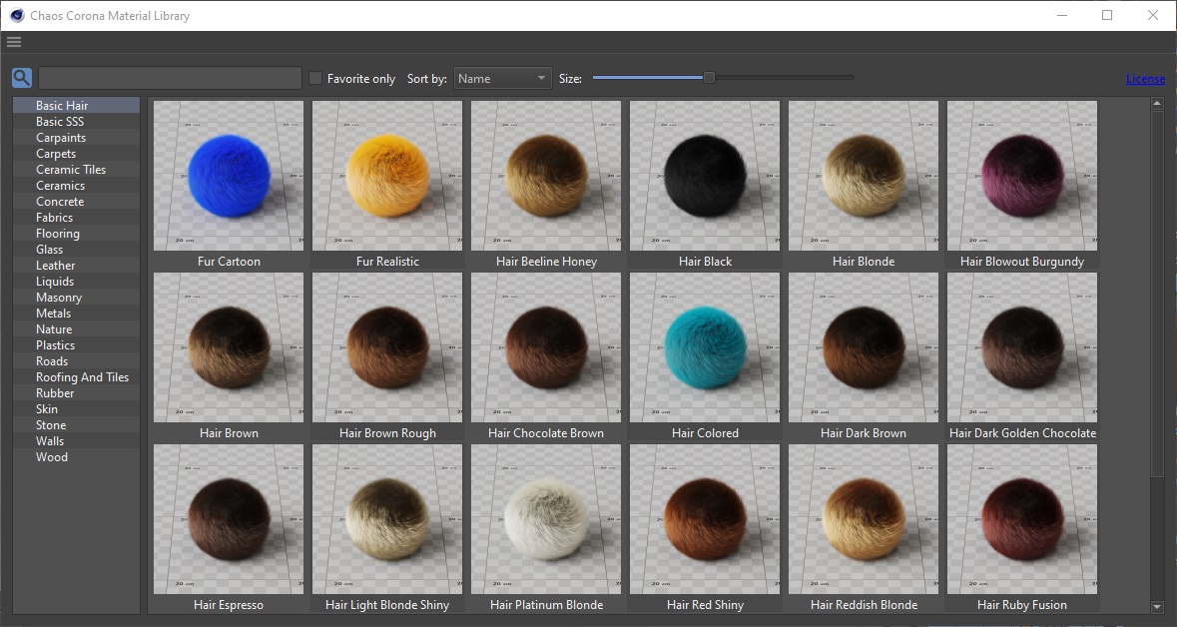Open the Skin category

tap(76, 409)
